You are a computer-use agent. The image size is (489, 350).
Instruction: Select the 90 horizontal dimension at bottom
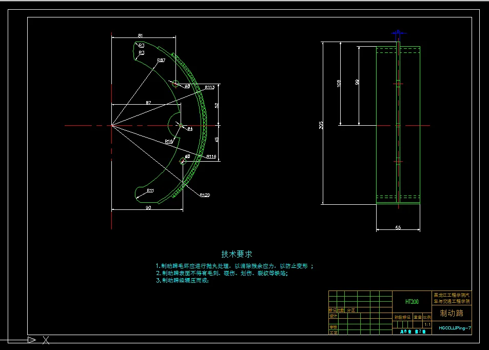coord(148,207)
